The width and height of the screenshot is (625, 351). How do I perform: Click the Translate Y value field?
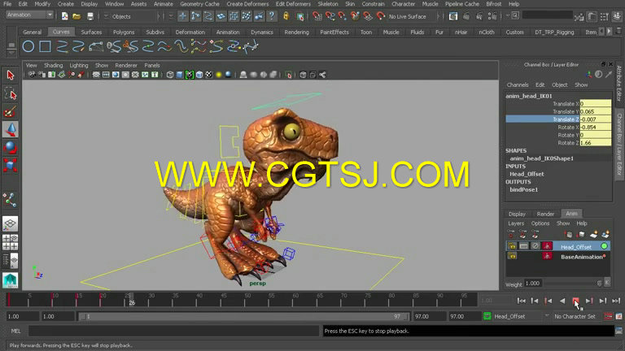click(x=596, y=111)
